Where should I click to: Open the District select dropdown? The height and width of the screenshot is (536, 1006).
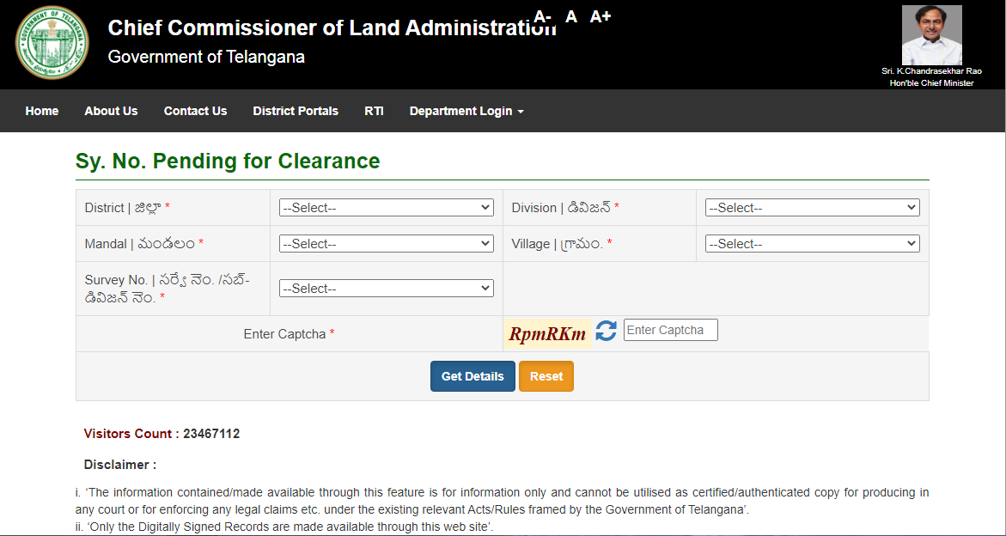point(386,208)
